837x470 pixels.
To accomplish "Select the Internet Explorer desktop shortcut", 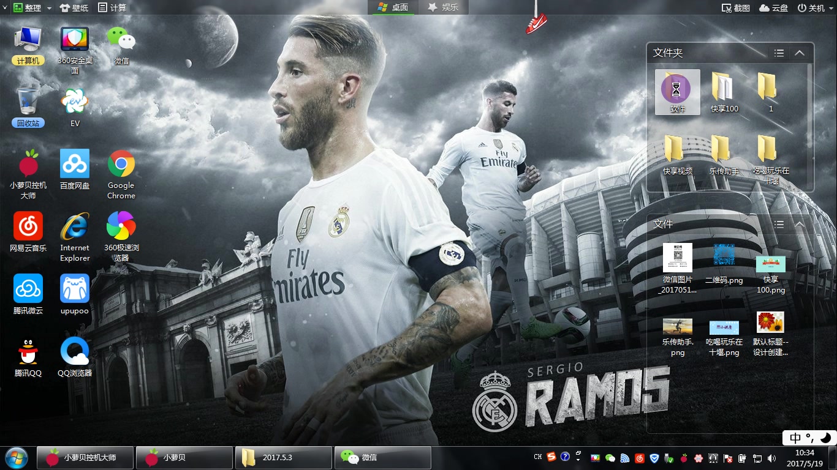I will pyautogui.click(x=75, y=237).
